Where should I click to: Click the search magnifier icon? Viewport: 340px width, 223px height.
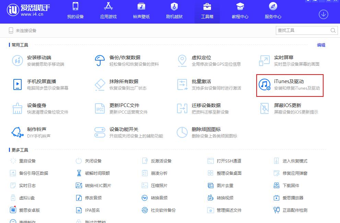point(333,30)
